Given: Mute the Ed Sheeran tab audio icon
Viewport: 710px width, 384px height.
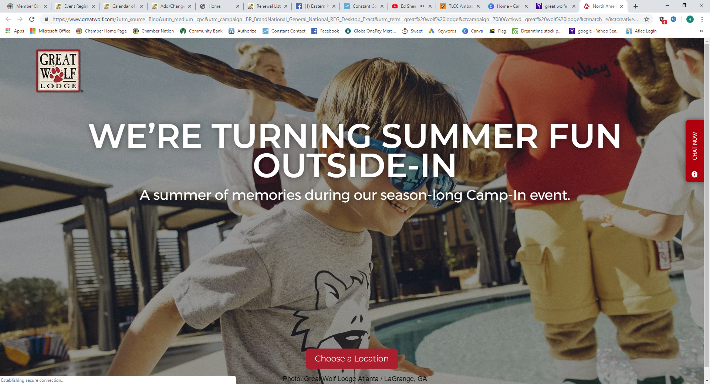Looking at the screenshot, I should [422, 6].
